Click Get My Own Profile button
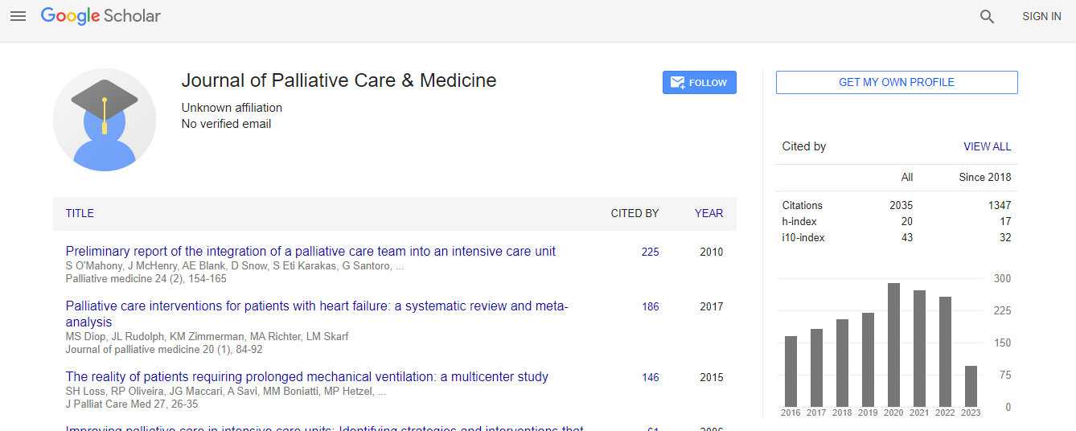This screenshot has height=431, width=1076. coord(896,82)
